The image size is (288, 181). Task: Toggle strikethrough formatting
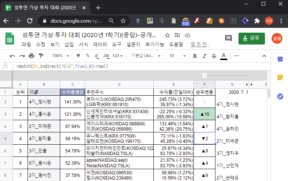(x=214, y=56)
